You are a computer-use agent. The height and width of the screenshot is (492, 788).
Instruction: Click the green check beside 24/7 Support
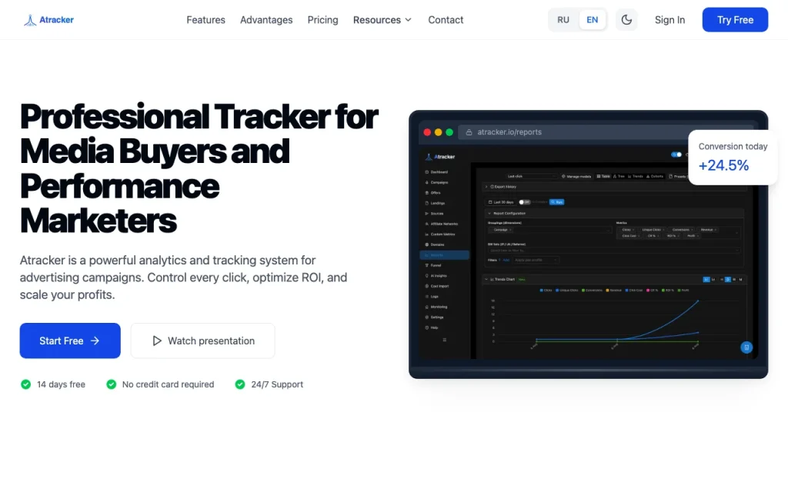[240, 384]
